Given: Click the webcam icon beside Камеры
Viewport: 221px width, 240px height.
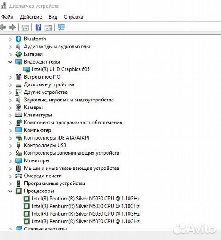Looking at the screenshot, I should [x=18, y=107].
